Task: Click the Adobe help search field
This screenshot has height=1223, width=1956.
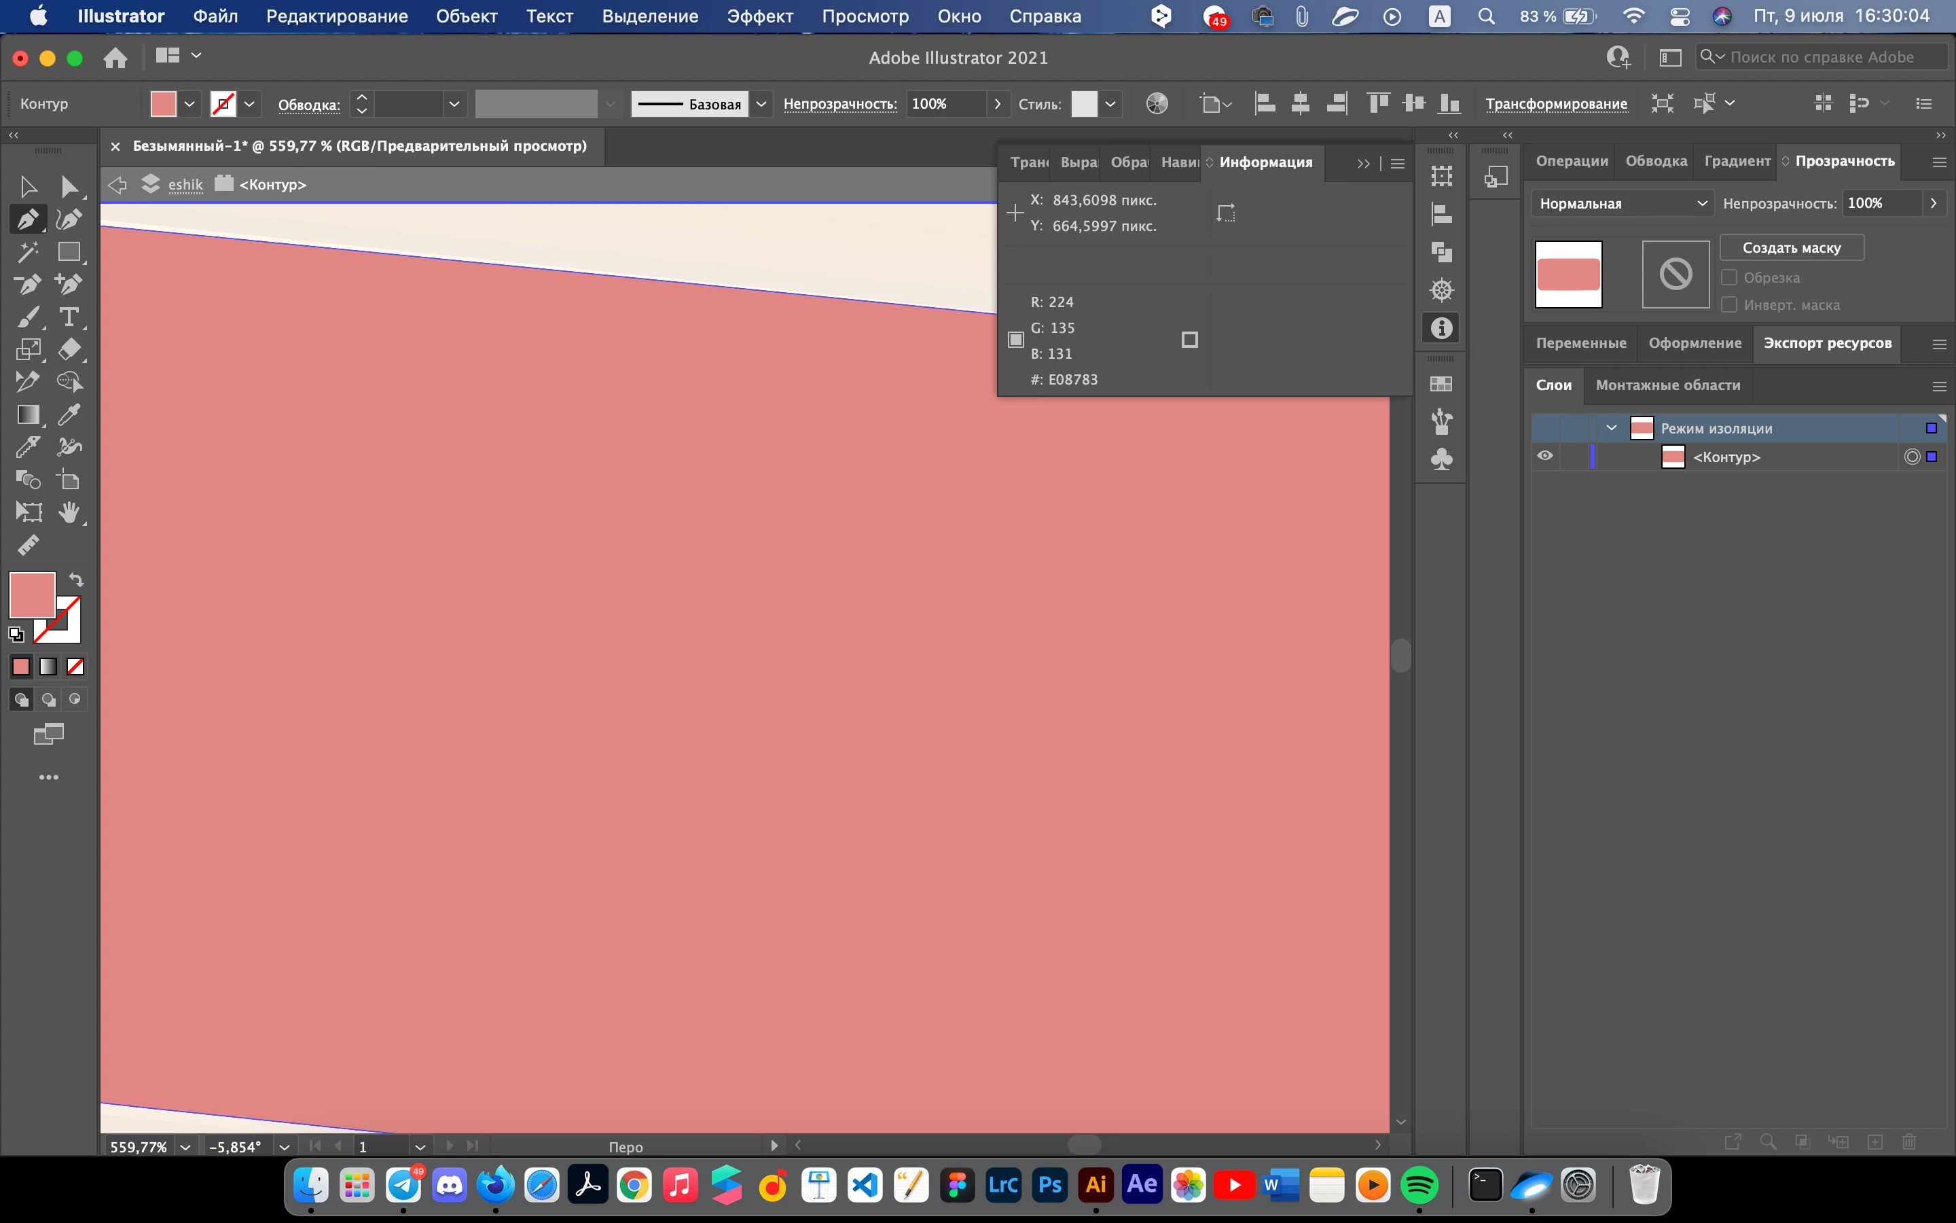Action: tap(1822, 56)
